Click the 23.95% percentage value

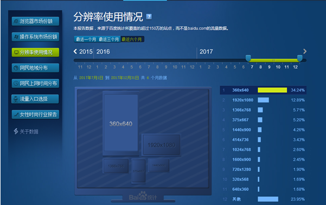(297, 199)
